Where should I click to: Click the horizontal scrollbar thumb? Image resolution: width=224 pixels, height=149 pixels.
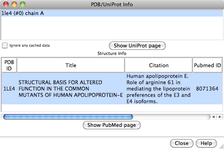click(x=68, y=117)
